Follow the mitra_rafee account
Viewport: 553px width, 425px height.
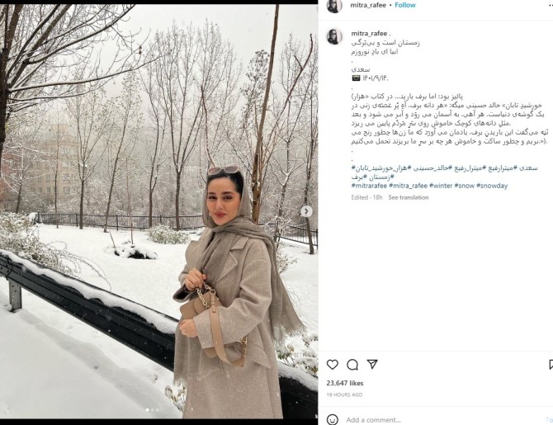[x=405, y=5]
